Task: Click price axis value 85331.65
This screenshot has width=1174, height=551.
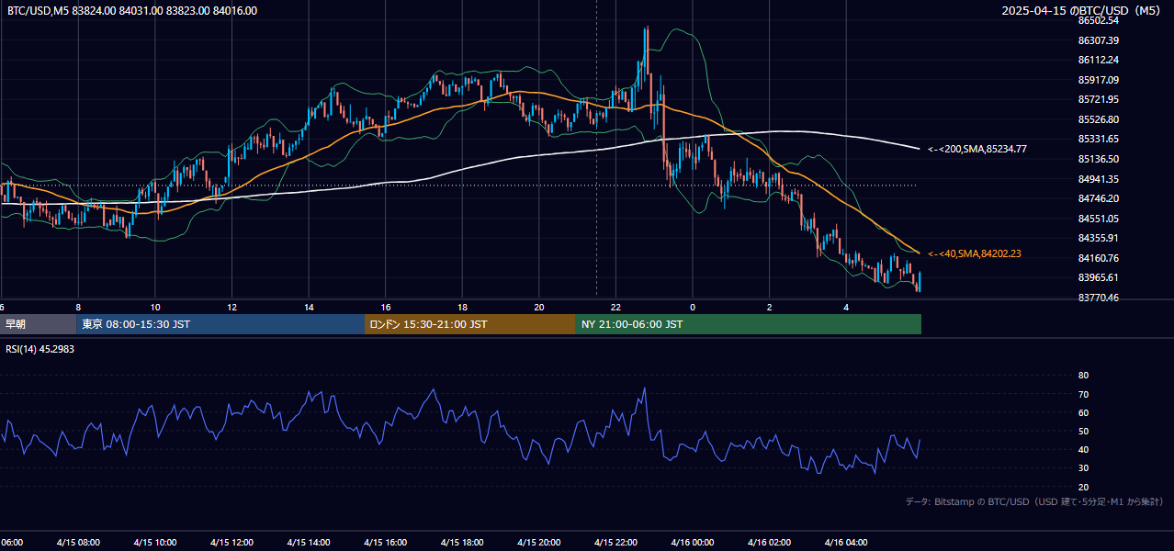Action: click(x=1098, y=139)
